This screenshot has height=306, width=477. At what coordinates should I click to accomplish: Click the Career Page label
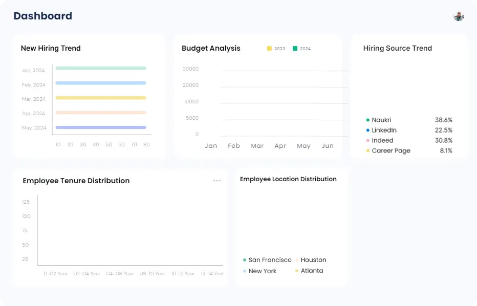tap(391, 150)
